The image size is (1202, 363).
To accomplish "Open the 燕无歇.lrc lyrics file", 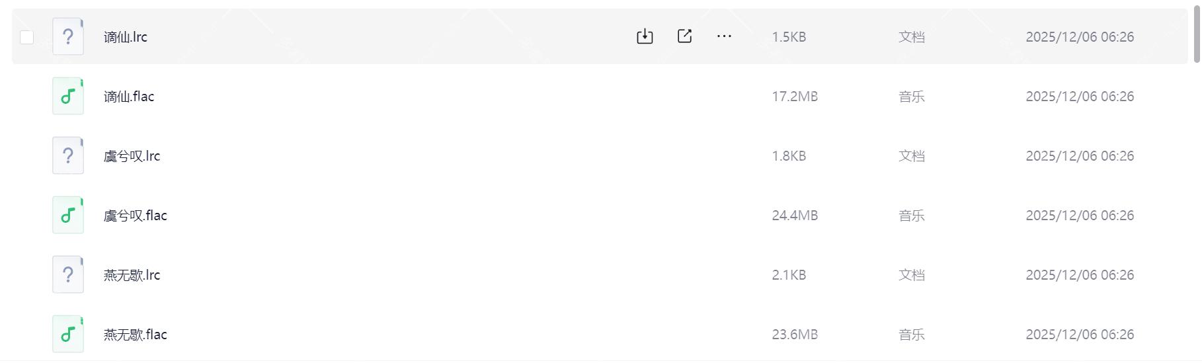I will [132, 275].
